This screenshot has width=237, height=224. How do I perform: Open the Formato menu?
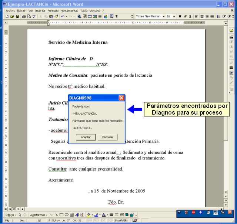(x=53, y=11)
